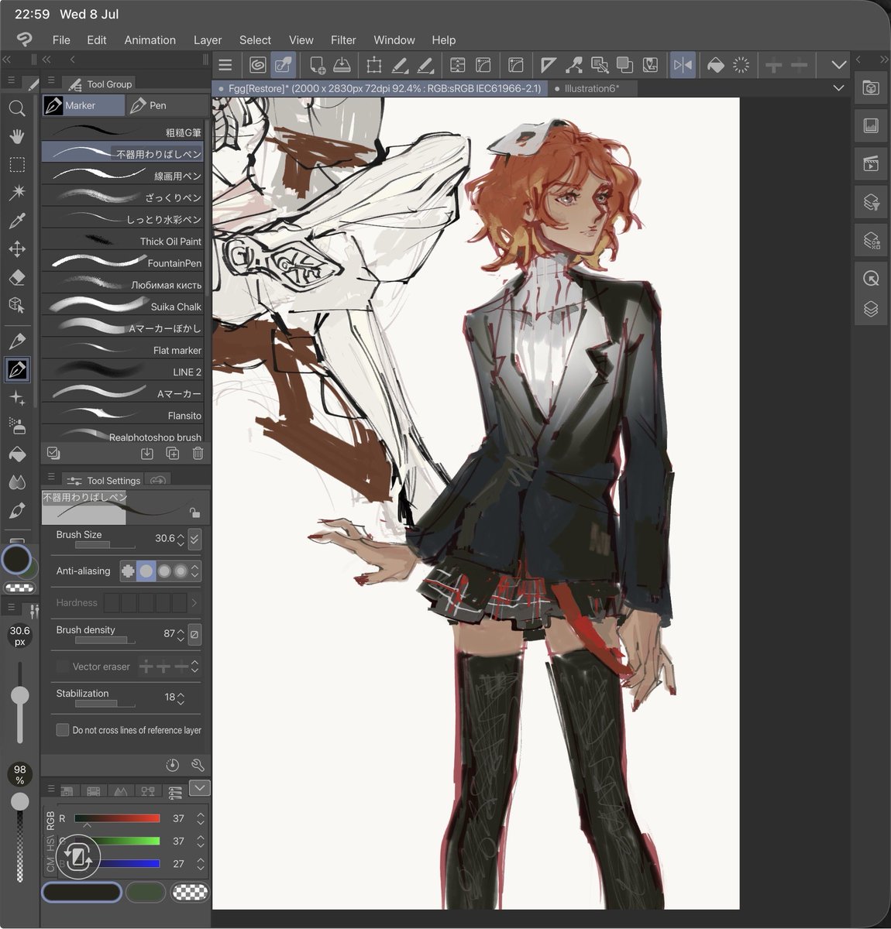Select the Eraser tool

(x=17, y=277)
